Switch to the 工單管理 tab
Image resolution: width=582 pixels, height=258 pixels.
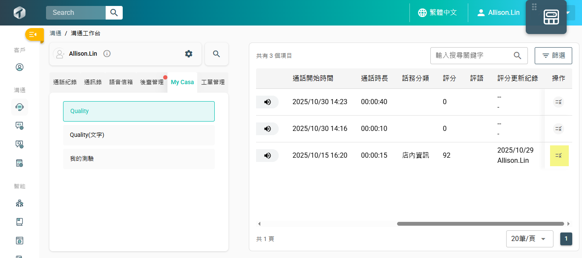[213, 82]
